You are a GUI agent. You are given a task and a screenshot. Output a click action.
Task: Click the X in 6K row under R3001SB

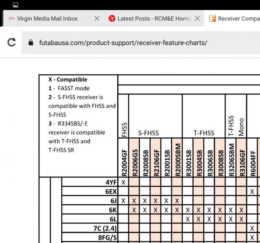click(x=188, y=210)
